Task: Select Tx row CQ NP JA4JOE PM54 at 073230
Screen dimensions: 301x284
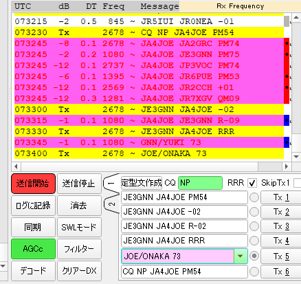Action: pyautogui.click(x=149, y=32)
